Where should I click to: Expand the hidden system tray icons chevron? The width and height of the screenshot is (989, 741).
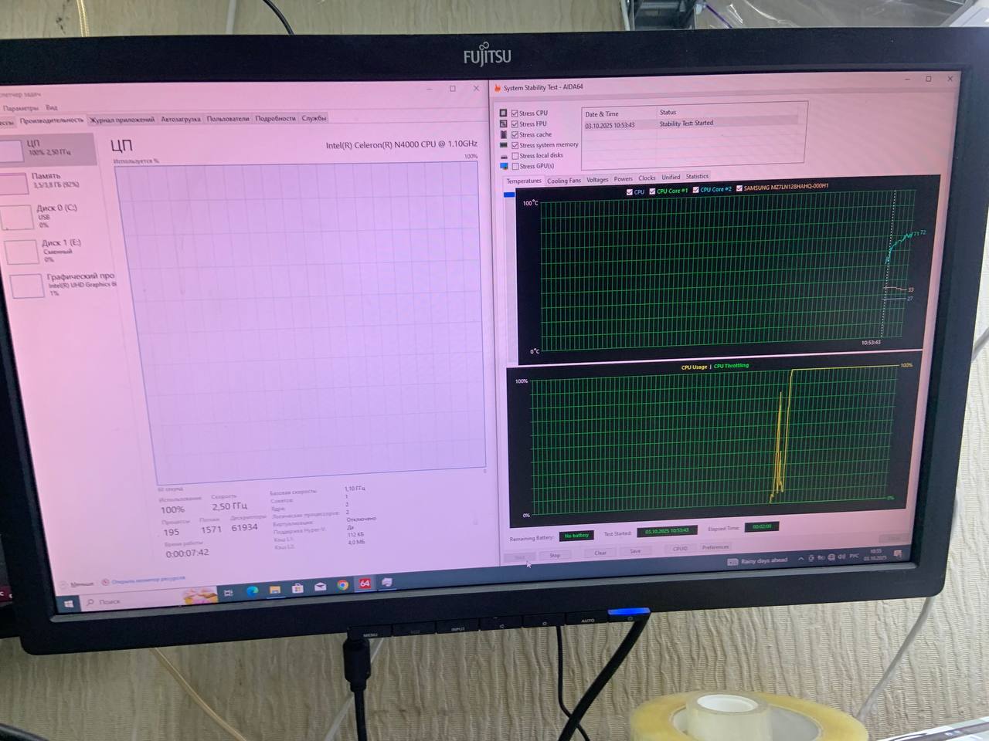[x=800, y=558]
